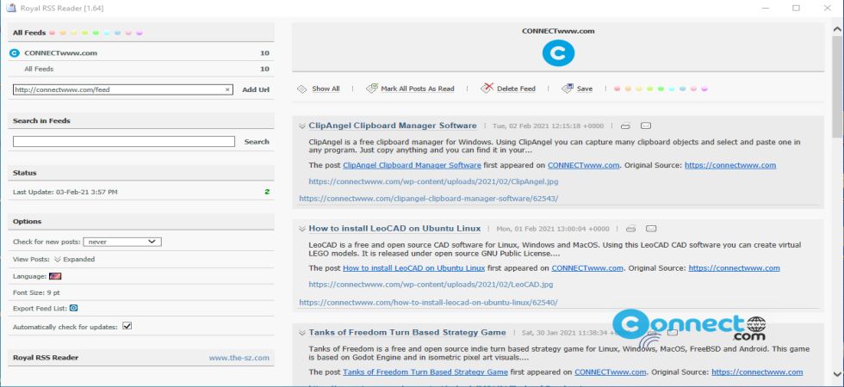Collapse the ClipAngel Clipboard Manager Software post
844x387 pixels.
[x=302, y=126]
